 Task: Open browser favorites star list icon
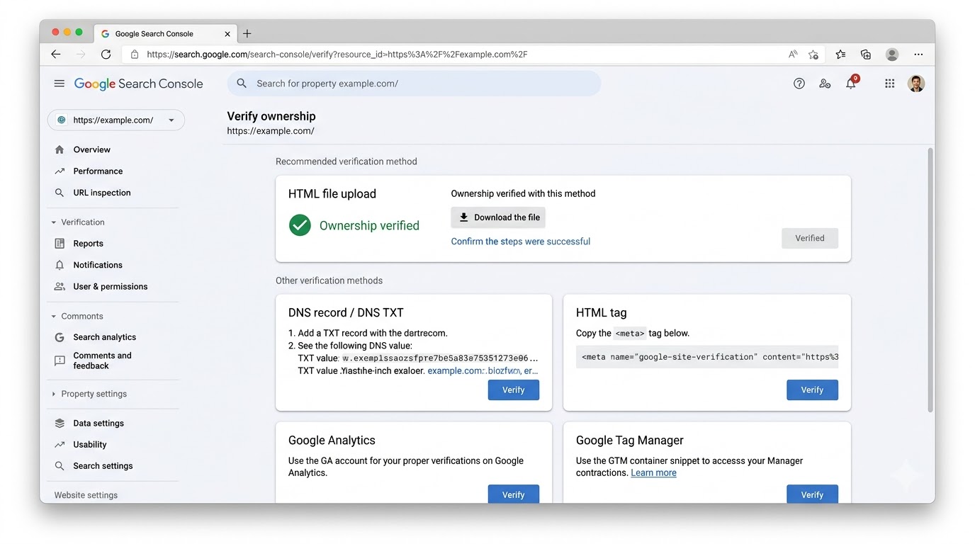(840, 55)
